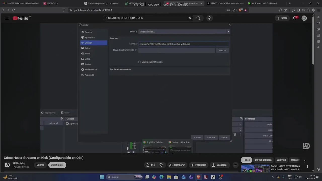Screen dimensions: 322x181
Task: Click Mostrar to reveal stream key
Action: coord(222,50)
